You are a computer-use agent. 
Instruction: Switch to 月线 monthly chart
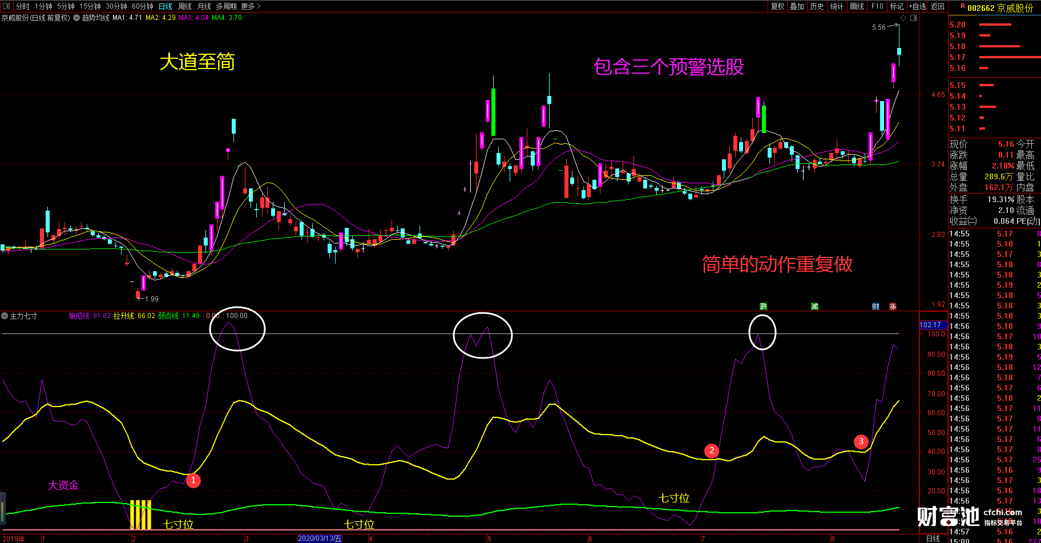pos(204,6)
